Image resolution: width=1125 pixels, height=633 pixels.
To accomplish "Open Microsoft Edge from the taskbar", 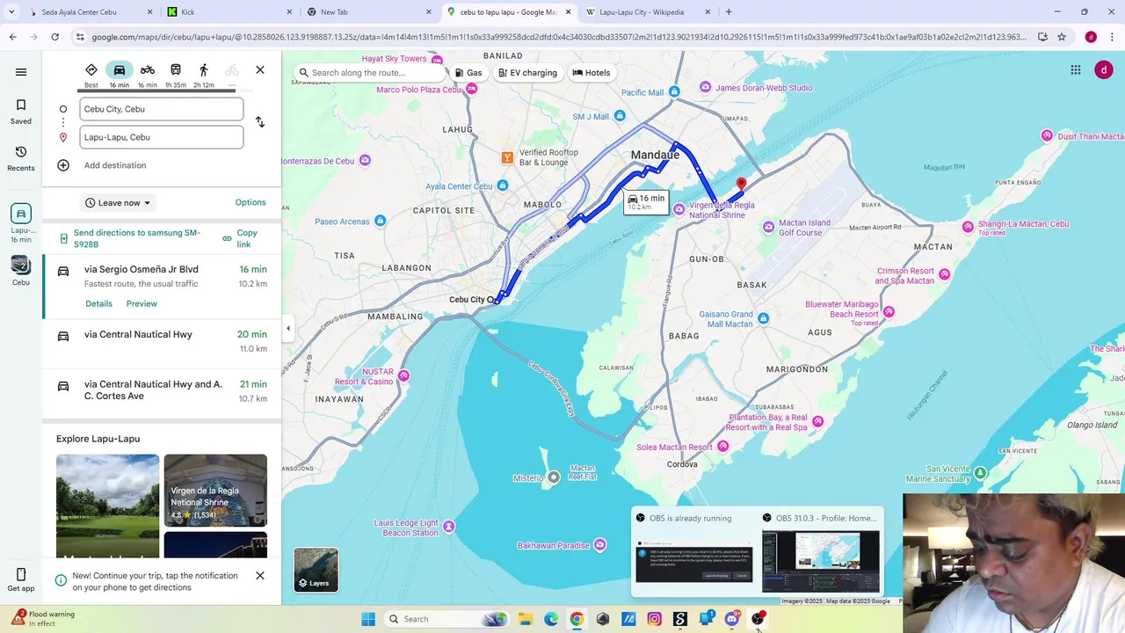I will click(x=551, y=619).
